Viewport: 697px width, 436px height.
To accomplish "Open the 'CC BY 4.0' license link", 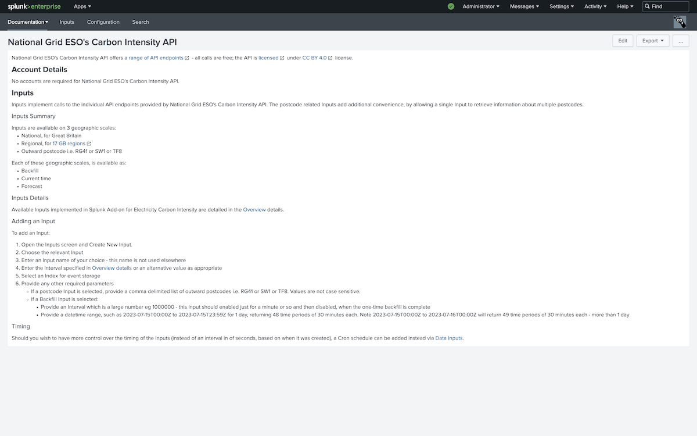I will (314, 58).
